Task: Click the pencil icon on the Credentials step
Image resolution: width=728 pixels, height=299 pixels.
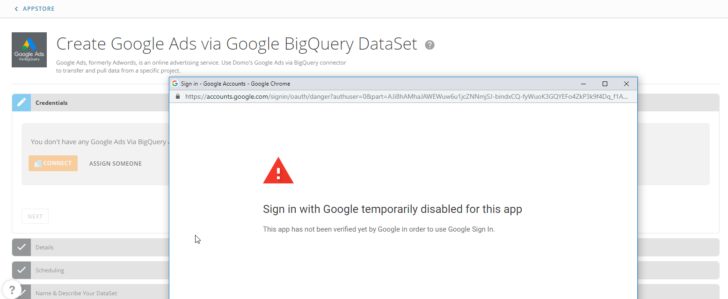Action: pyautogui.click(x=21, y=102)
